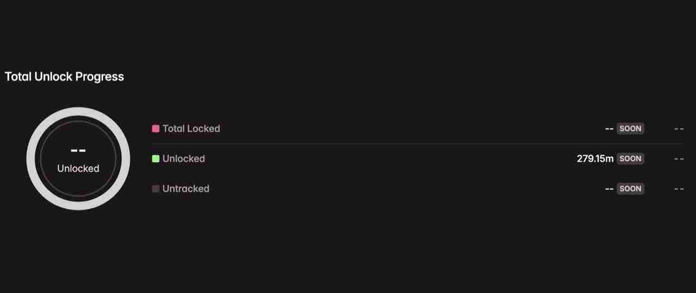Screen dimensions: 696x293
Task: Click the dashes placeholder inside the donut chart
Action: tap(78, 150)
